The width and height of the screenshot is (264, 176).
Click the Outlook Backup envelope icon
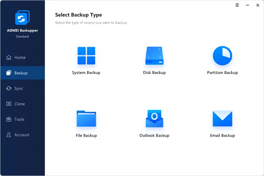pos(154,119)
